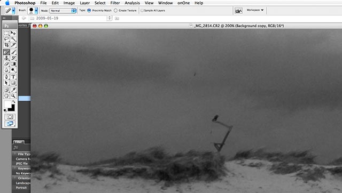
Task: Select the Move tool
Action: click(13, 33)
